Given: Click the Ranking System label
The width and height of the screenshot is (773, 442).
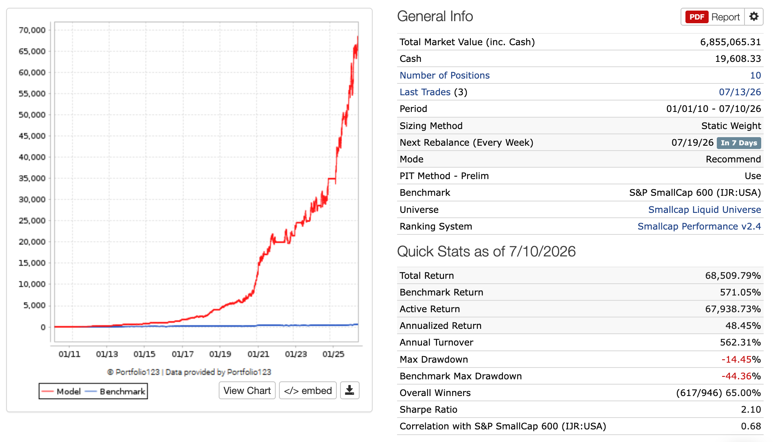Looking at the screenshot, I should coord(436,226).
